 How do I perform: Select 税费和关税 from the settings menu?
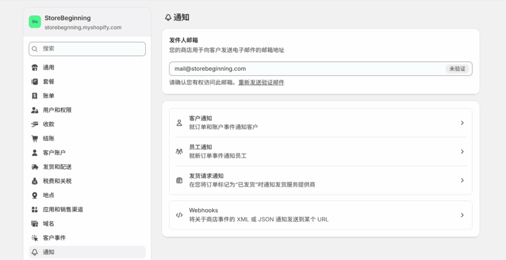pos(57,181)
